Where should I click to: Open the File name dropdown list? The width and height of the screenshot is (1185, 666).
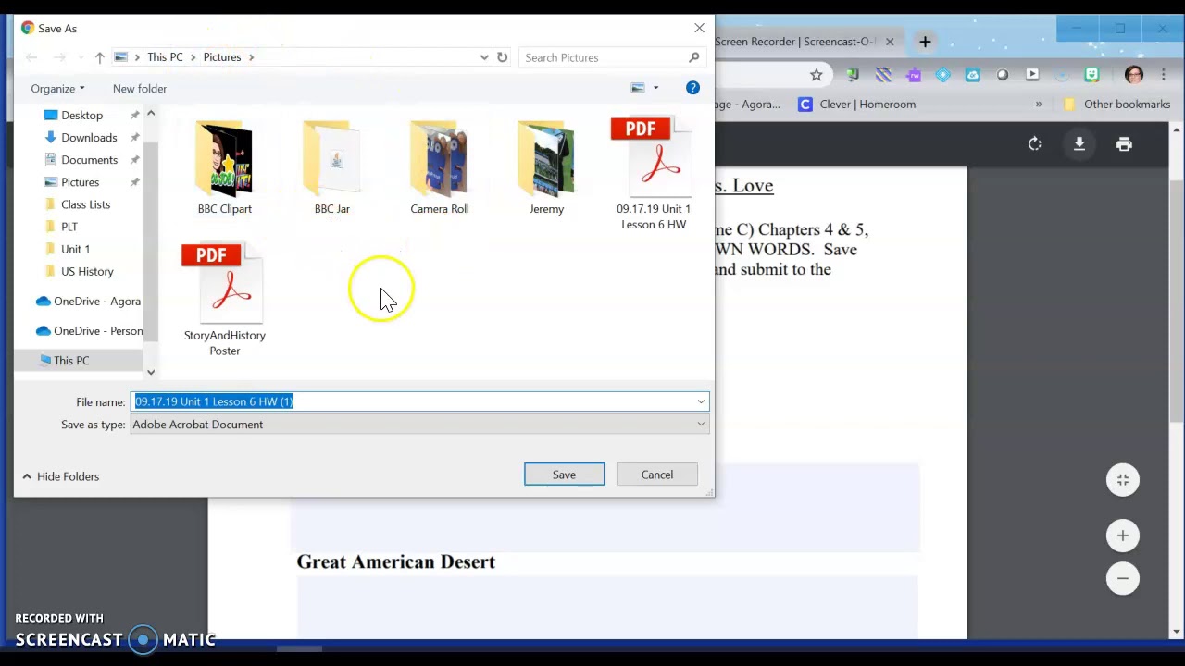pos(701,401)
